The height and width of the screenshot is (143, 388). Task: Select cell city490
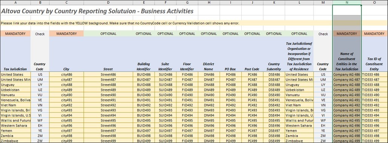66,95
